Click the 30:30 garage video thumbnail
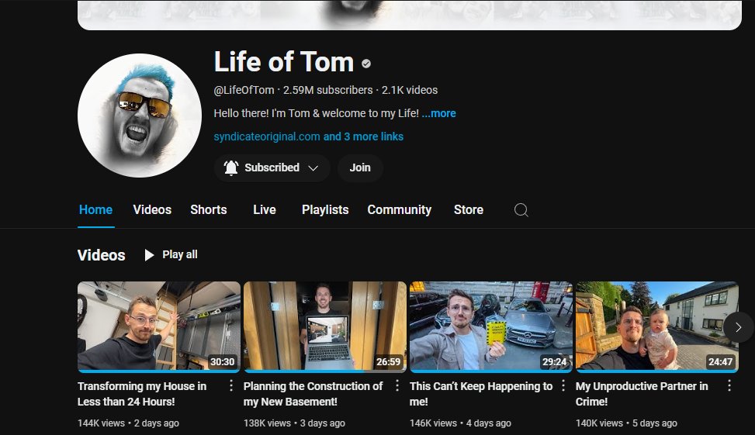The image size is (755, 435). point(159,326)
